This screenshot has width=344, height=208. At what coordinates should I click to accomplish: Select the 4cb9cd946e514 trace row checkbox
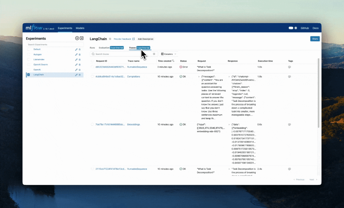pyautogui.click(x=92, y=77)
